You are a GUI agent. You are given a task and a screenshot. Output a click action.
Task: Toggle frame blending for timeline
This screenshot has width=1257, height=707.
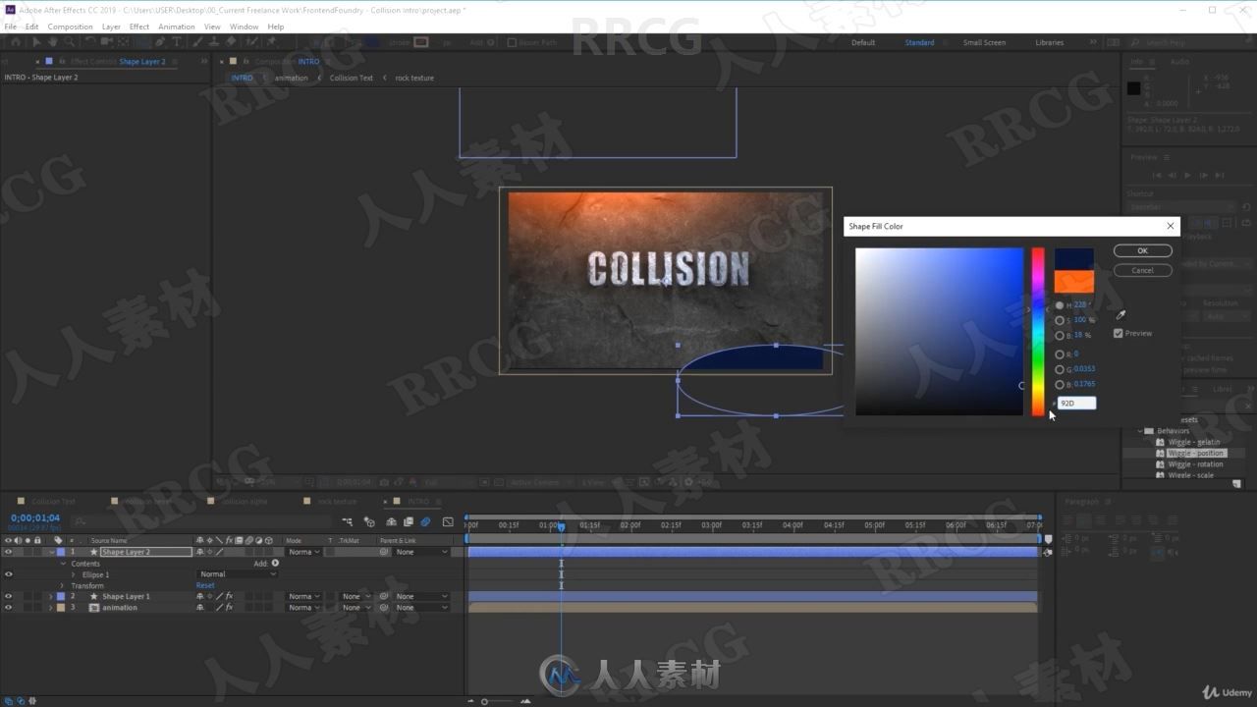coord(408,521)
